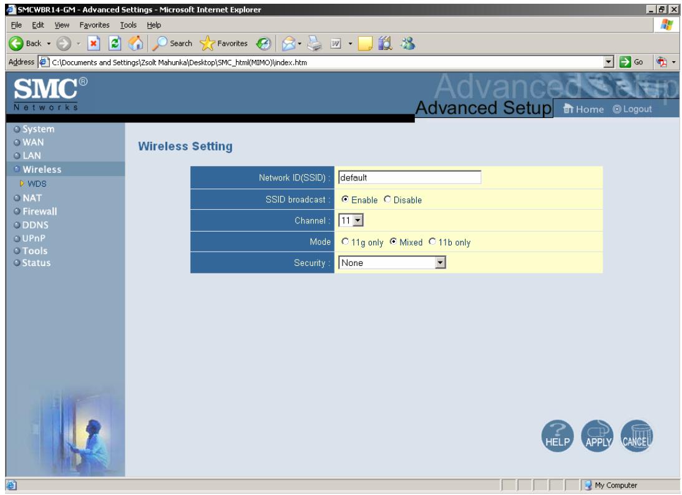
Task: Click the Forward arrow button
Action: (x=64, y=44)
